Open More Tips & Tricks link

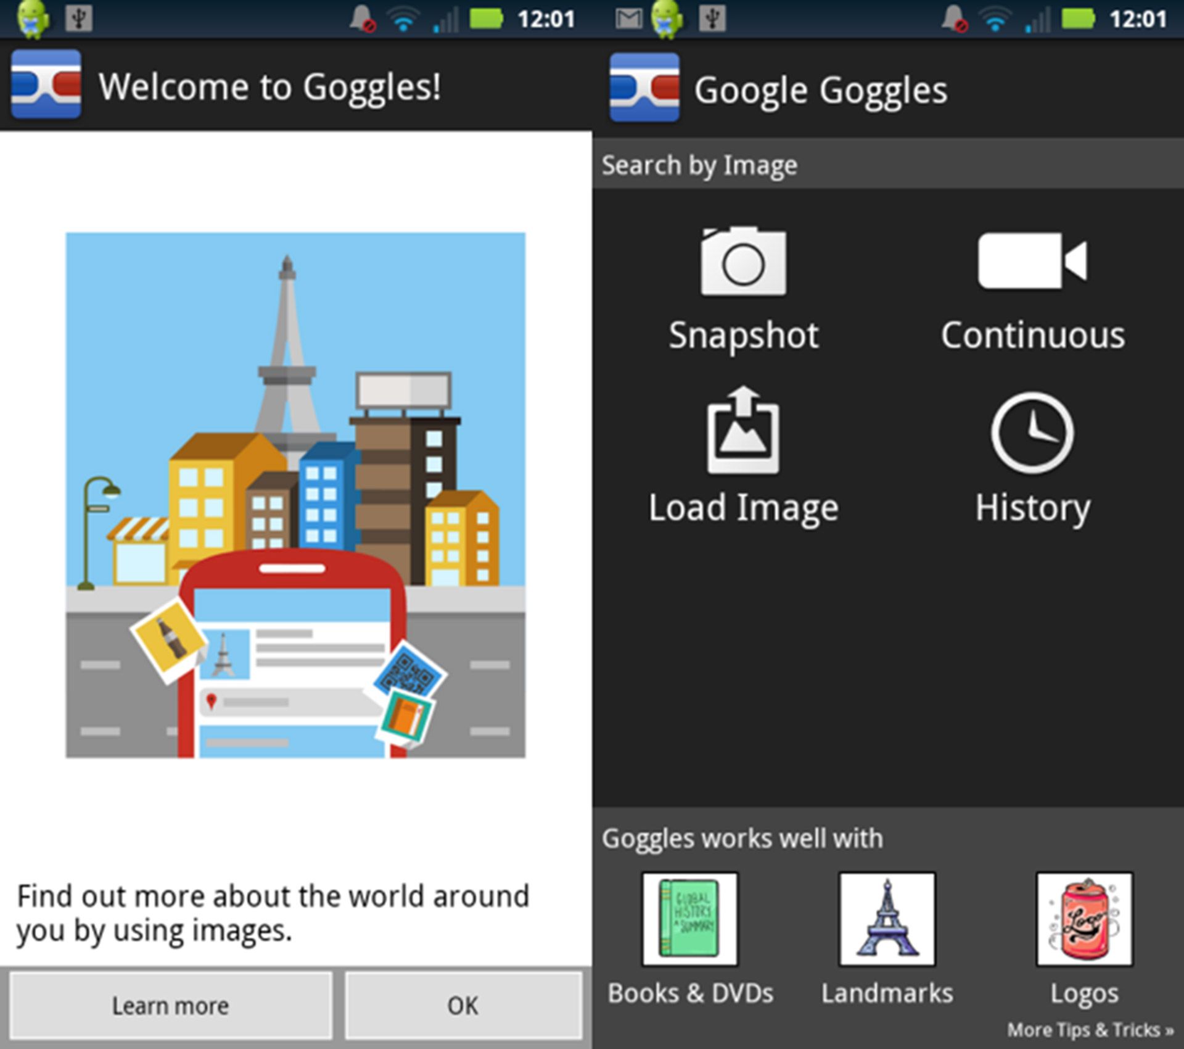1090,1030
